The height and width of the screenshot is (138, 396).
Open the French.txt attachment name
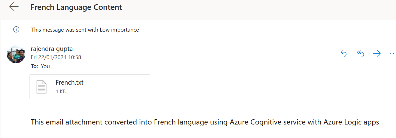click(x=70, y=82)
